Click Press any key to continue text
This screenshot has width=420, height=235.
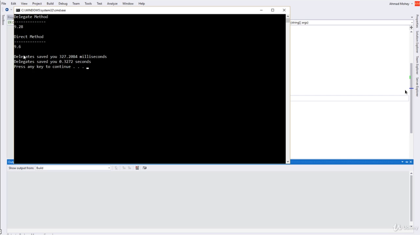[49, 67]
